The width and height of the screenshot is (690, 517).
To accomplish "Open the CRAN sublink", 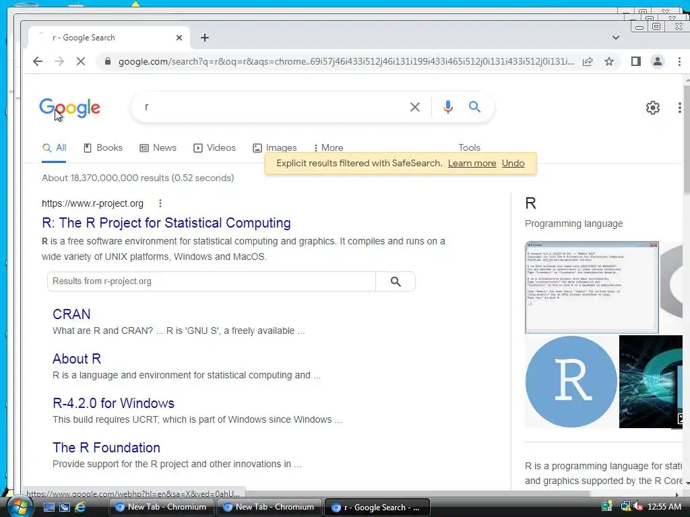I will click(x=71, y=314).
